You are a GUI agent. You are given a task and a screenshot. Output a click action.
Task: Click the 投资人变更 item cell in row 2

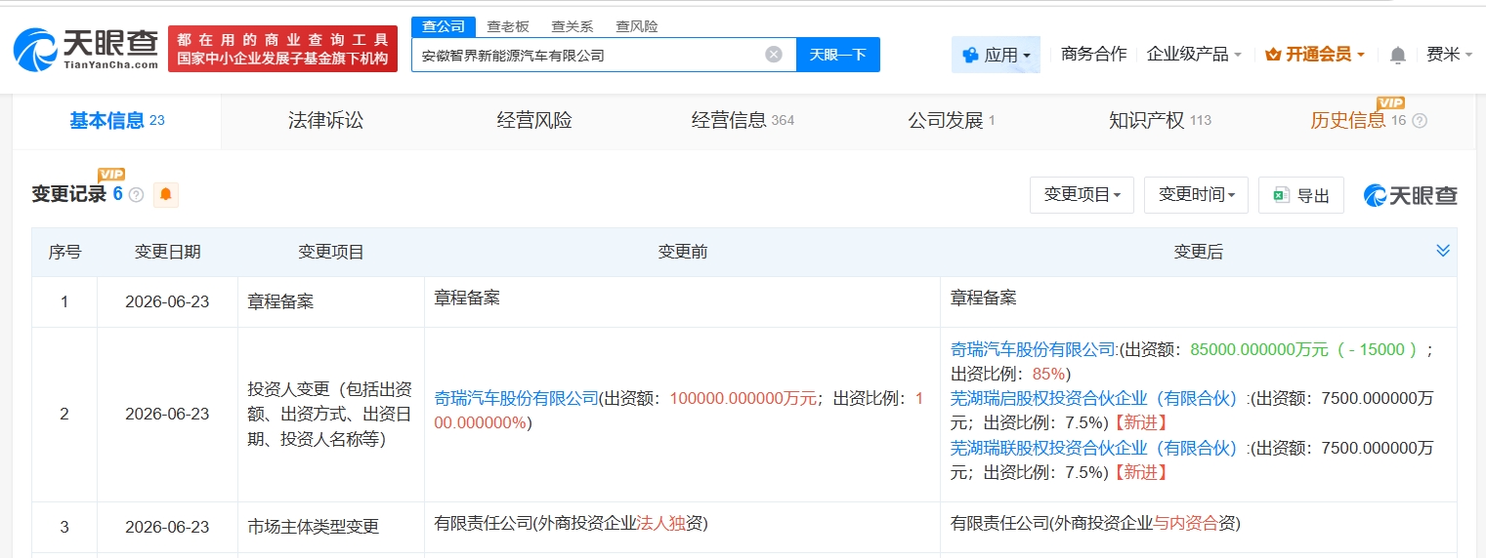331,414
